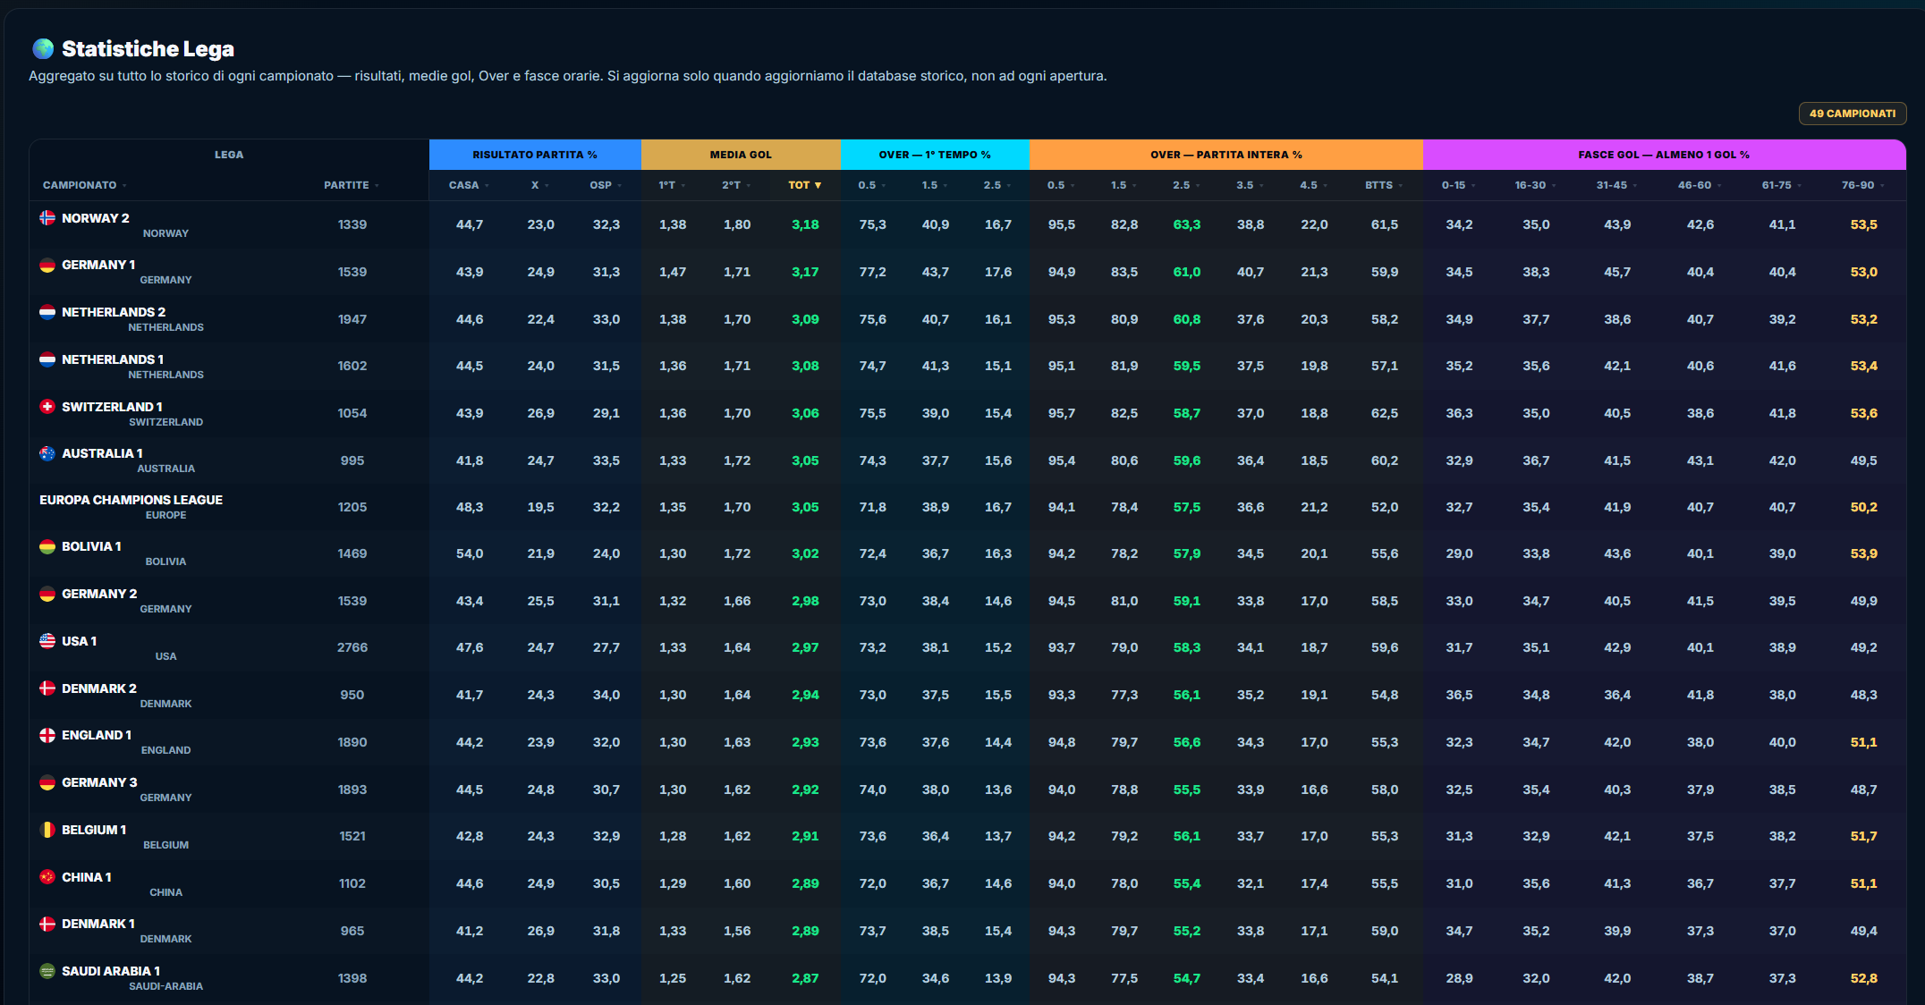Viewport: 1925px width, 1005px height.
Task: Click Australia 1 partite value 995
Action: (352, 460)
